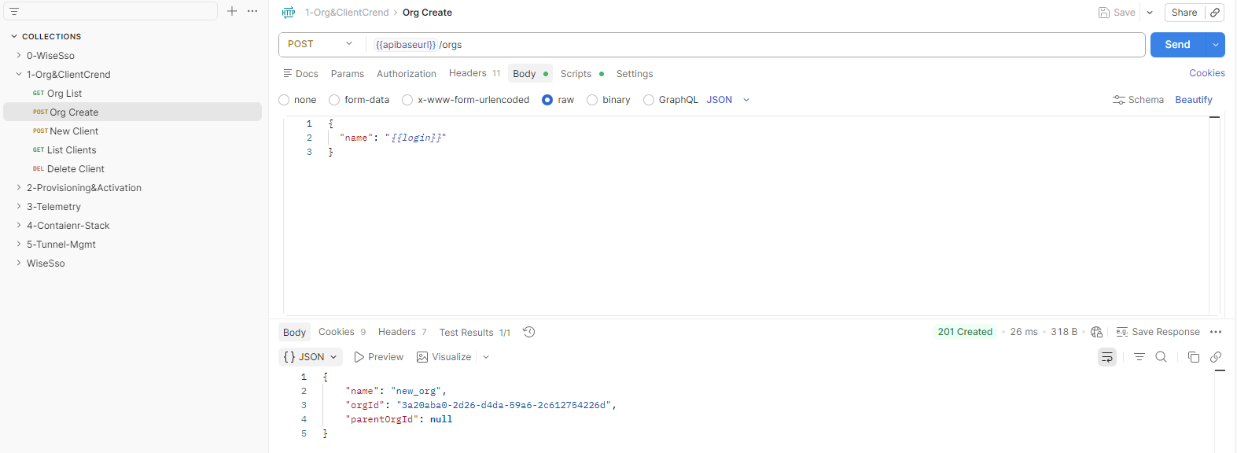Collapse the 1-Org&ClientCrend folder
The height and width of the screenshot is (453, 1237).
point(19,74)
